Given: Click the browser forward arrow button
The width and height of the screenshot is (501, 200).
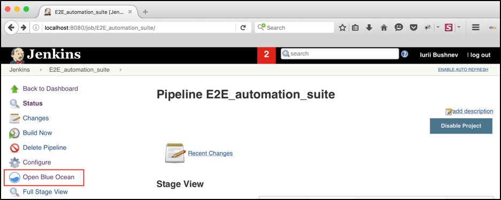Looking at the screenshot, I should [24, 28].
